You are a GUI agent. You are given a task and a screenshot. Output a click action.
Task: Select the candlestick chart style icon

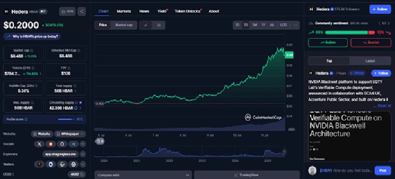pyautogui.click(x=159, y=25)
